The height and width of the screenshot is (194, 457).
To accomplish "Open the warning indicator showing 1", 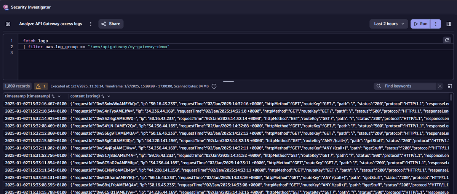I will coord(41,86).
